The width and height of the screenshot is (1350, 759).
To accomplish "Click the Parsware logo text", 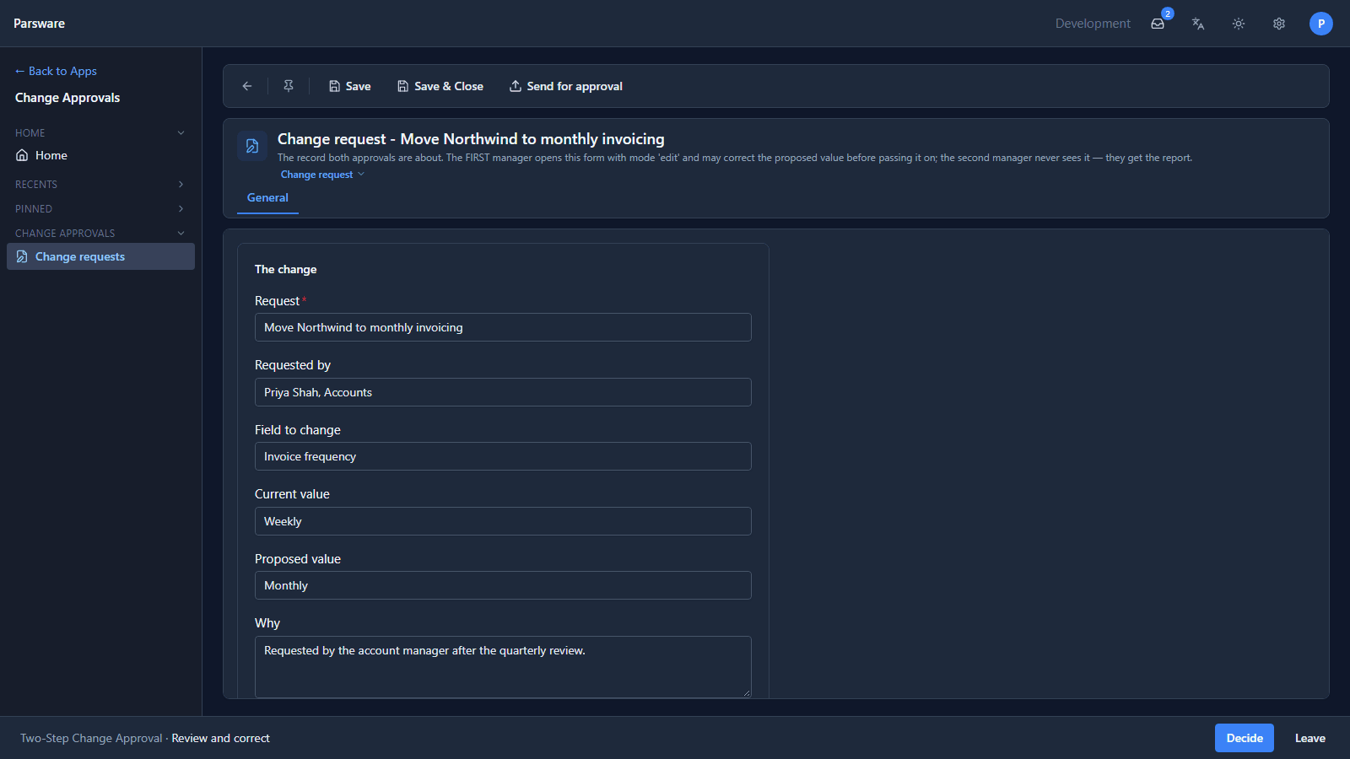I will pos(39,24).
